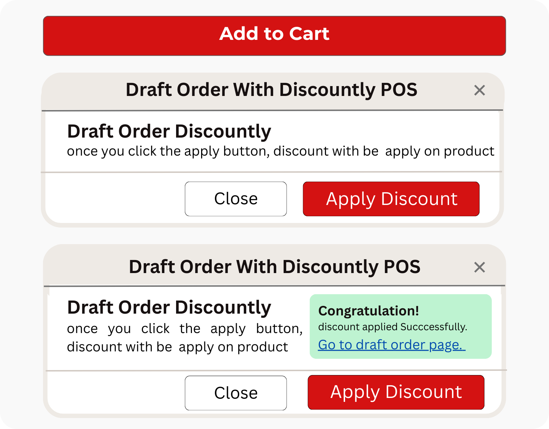Apply Discount in the dialog without success banner
The image size is (549, 429).
pos(391,199)
